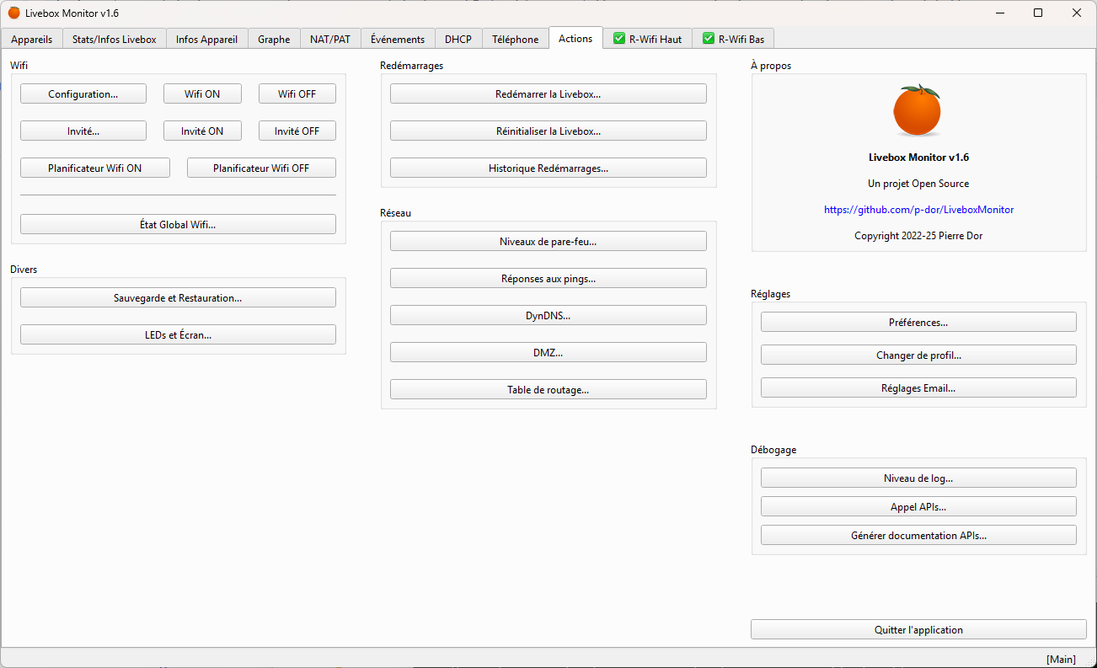This screenshot has height=668, width=1097.
Task: Show the Événements tab
Action: 398,39
